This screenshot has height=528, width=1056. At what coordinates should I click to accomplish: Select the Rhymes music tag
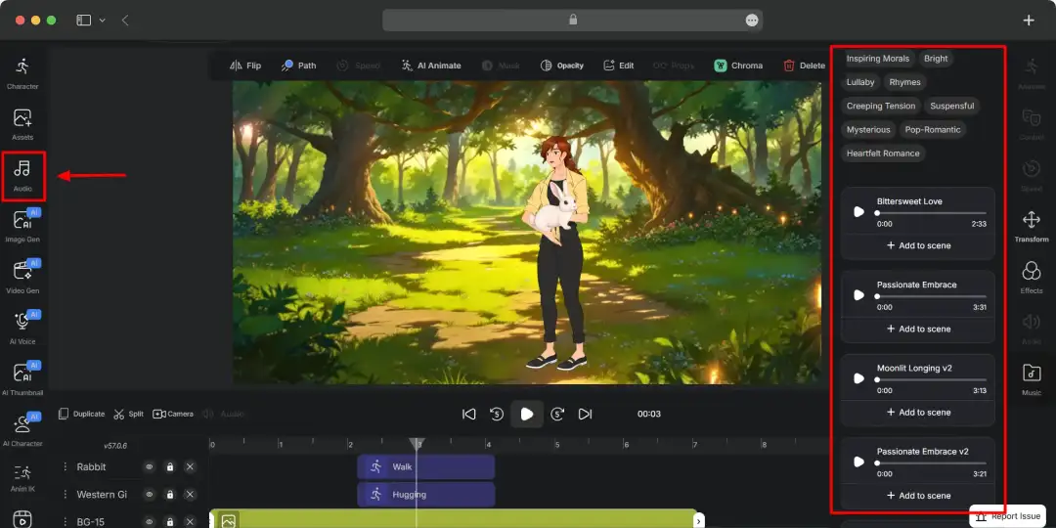tap(904, 82)
